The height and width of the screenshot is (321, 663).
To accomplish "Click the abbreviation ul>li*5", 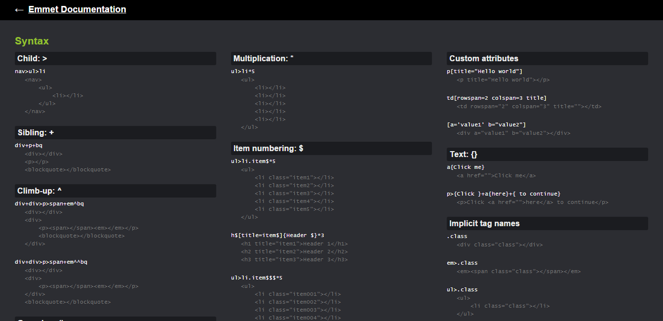I will pyautogui.click(x=243, y=71).
